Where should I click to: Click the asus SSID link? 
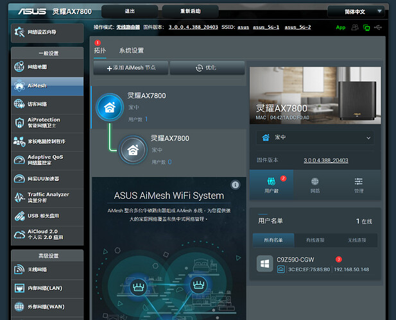click(x=243, y=28)
